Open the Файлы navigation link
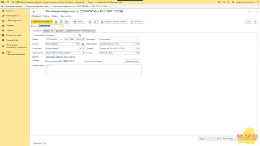Viewport: 260px width, 146px height. (46, 16)
